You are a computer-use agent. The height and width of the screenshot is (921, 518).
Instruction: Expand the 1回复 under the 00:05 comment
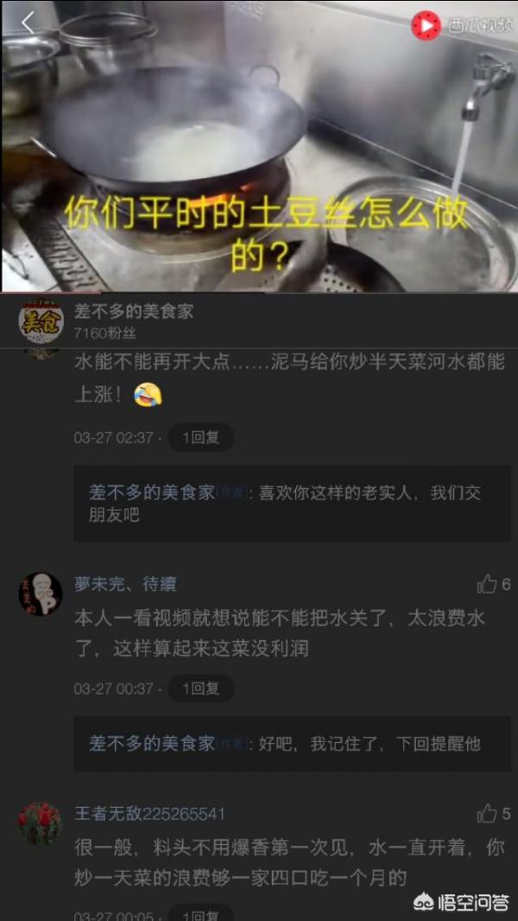(x=201, y=913)
